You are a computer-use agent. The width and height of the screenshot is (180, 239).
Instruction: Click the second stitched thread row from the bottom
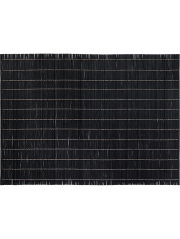pos(90,169)
